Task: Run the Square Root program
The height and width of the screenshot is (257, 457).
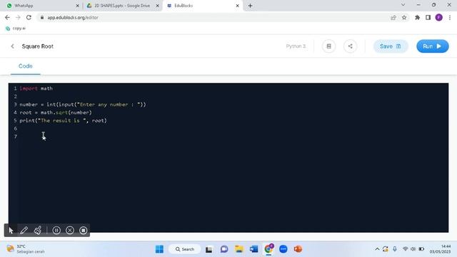Action: (433, 46)
